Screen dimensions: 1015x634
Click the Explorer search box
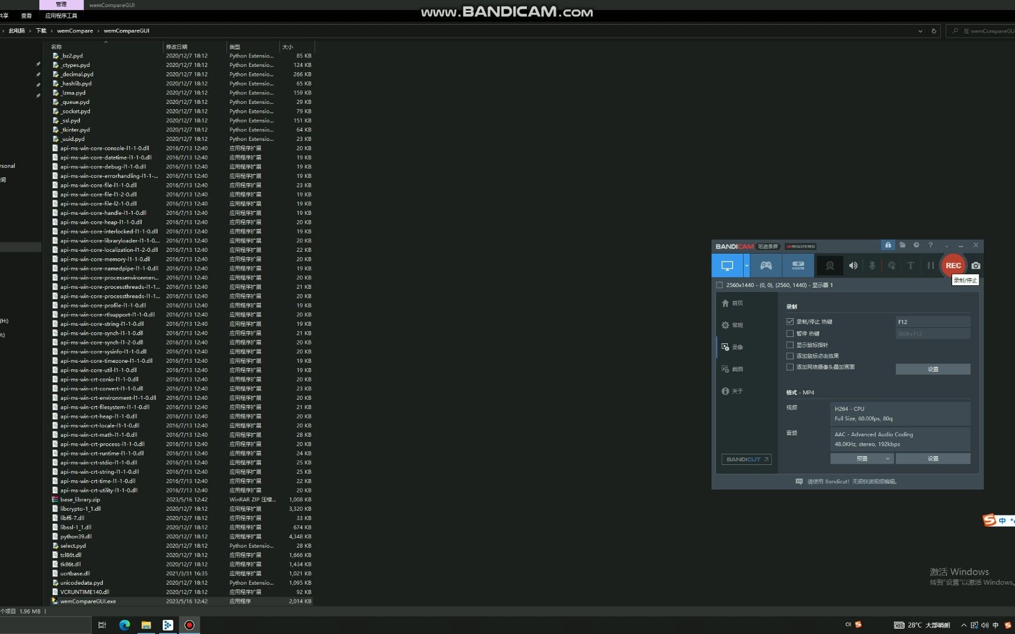tap(981, 31)
